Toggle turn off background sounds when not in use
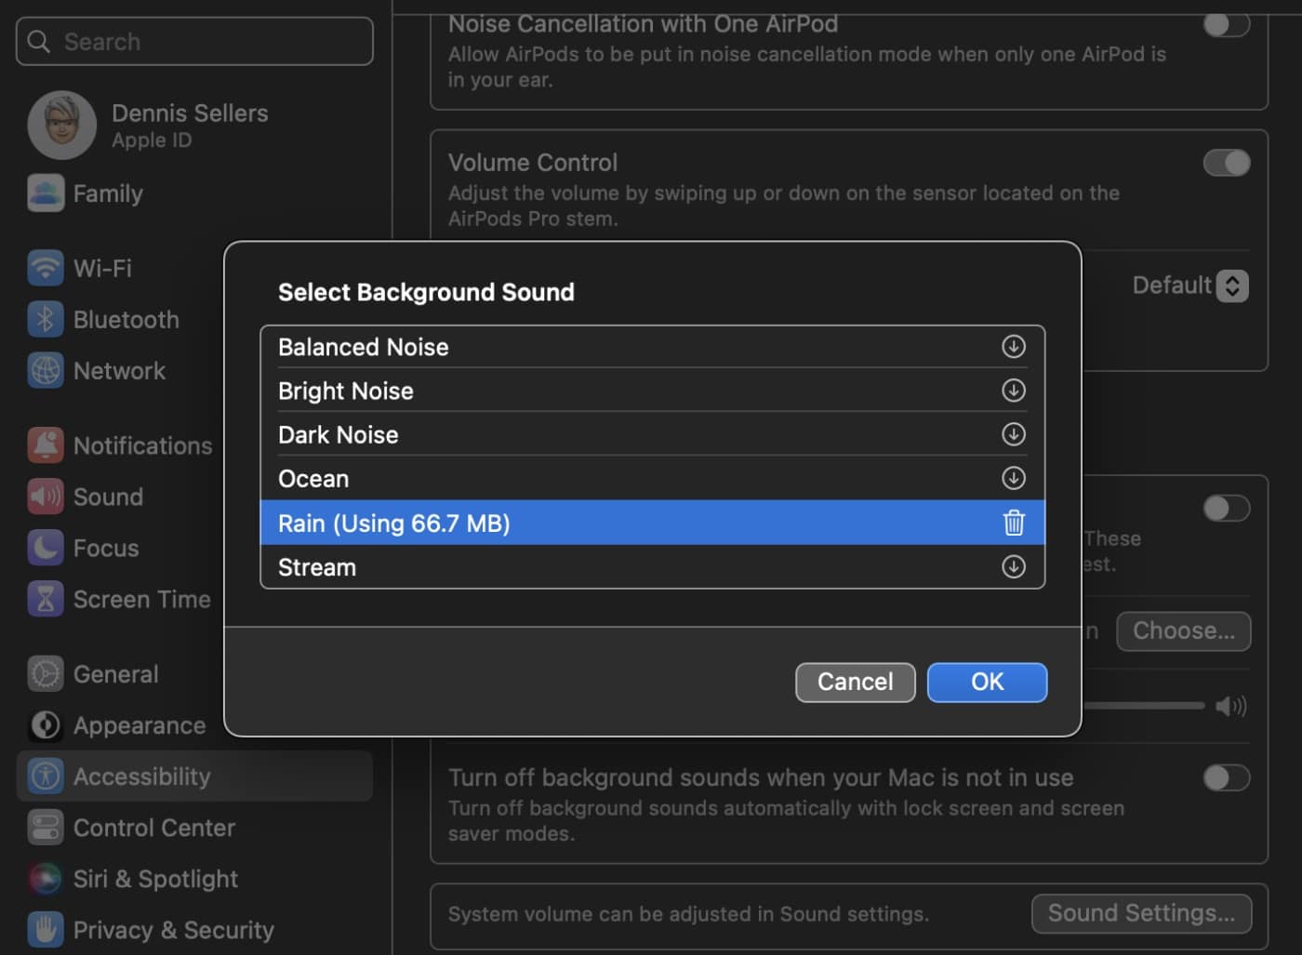The width and height of the screenshot is (1302, 955). pyautogui.click(x=1227, y=777)
